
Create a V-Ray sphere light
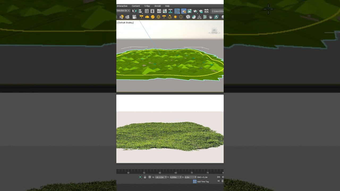[153, 17]
